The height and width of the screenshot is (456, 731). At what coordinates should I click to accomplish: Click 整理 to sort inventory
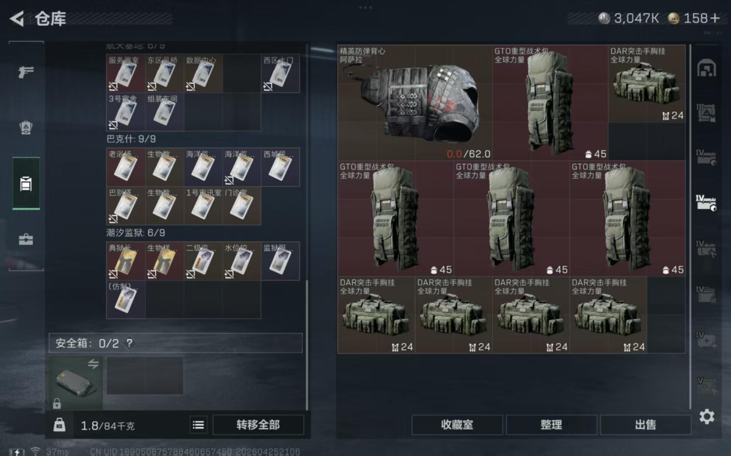point(551,425)
